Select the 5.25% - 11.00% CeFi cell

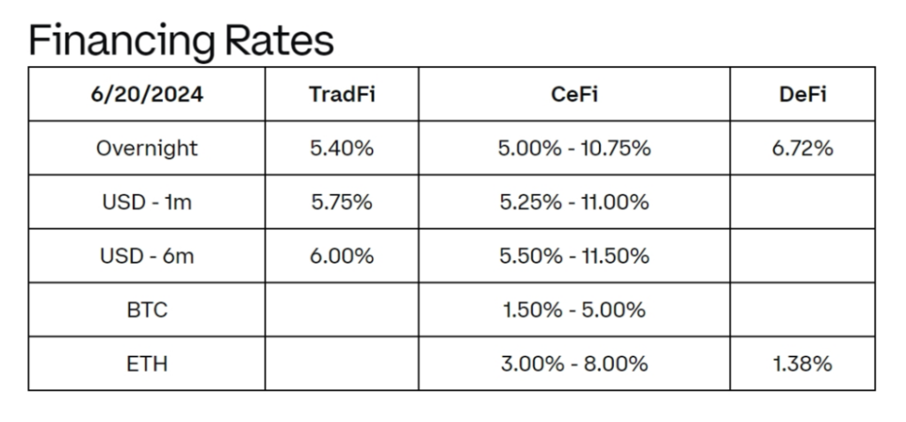point(574,202)
